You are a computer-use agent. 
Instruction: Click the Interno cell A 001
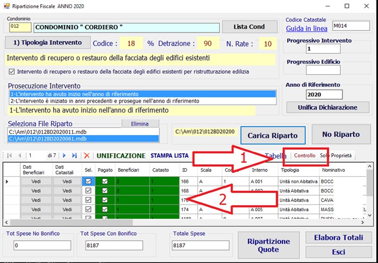click(x=264, y=182)
